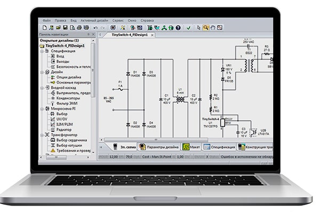Image resolution: width=320 pixels, height=212 pixels.
Task: Select the TinySwitch-4_PIDesign1 document tab
Action: tap(130, 35)
